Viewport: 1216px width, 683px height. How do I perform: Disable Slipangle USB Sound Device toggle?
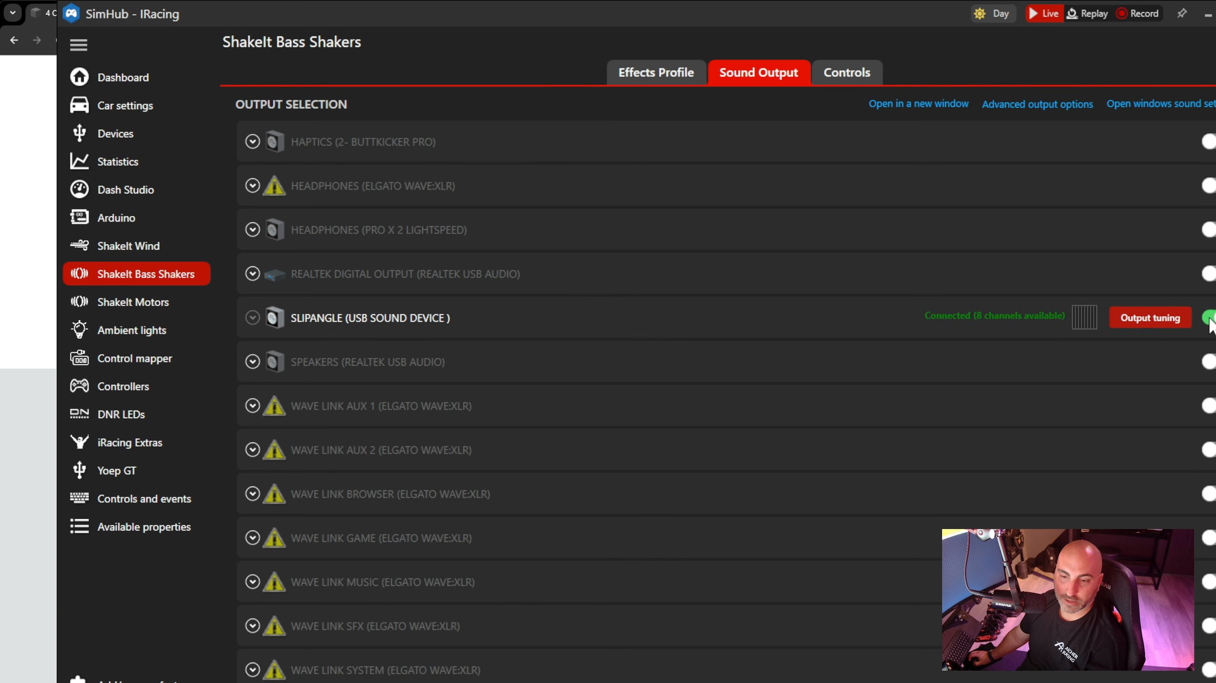(x=1209, y=318)
